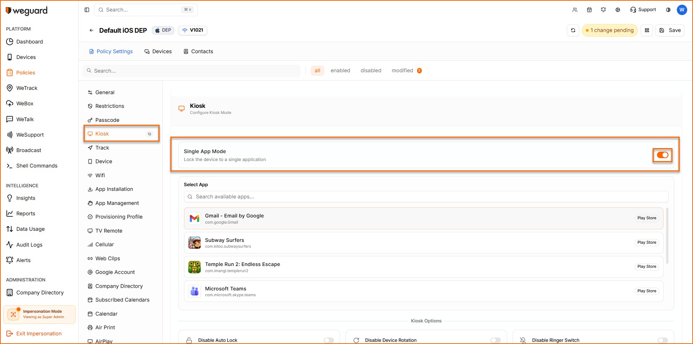Switch to the Devices tab
693x344 pixels.
(x=158, y=51)
